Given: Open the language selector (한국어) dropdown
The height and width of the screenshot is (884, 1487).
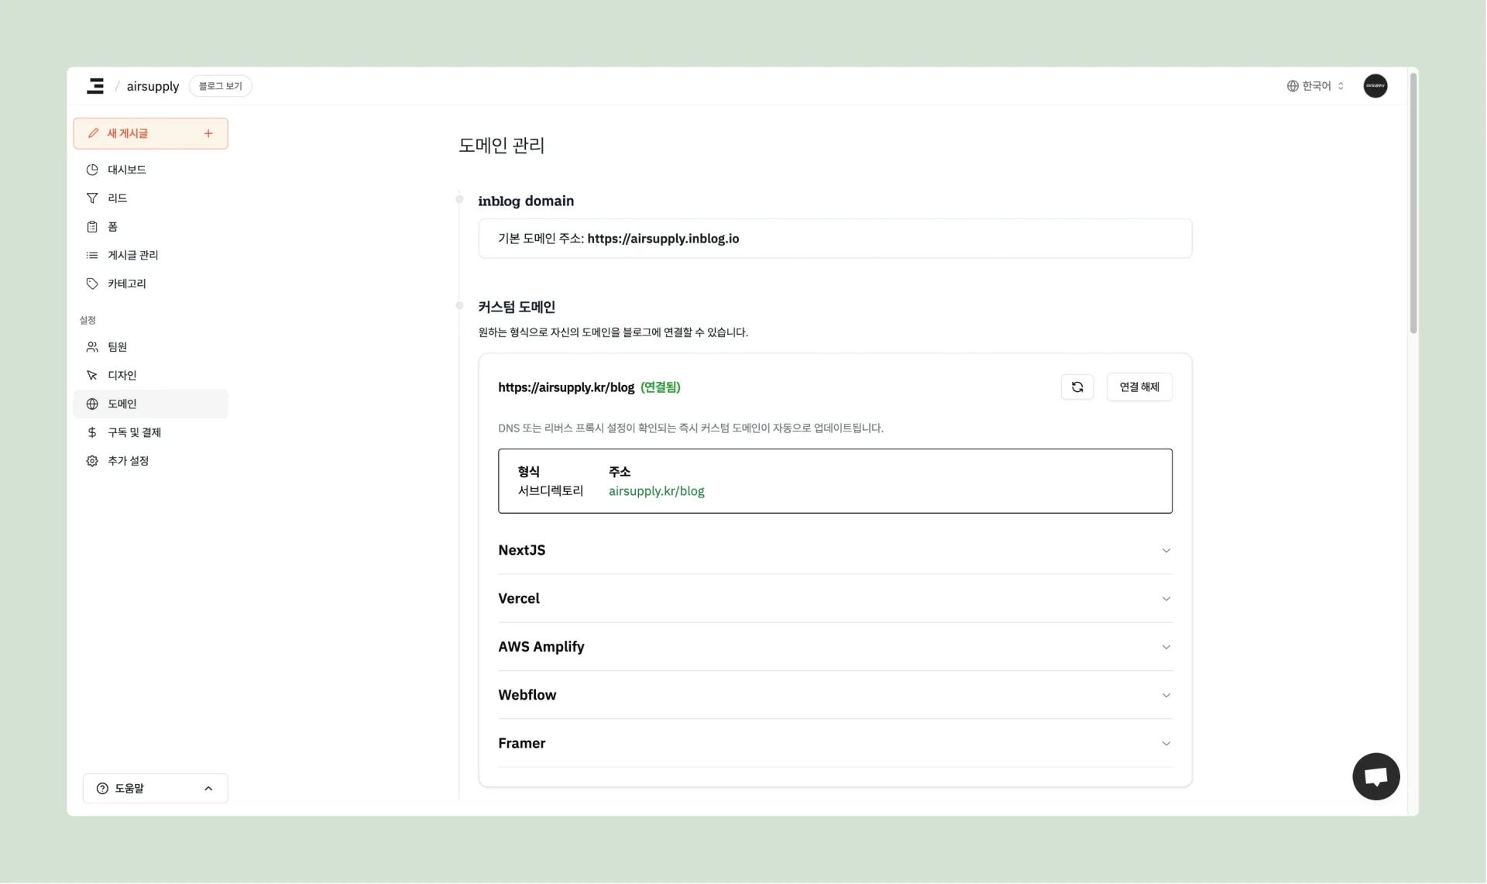Looking at the screenshot, I should (x=1315, y=86).
